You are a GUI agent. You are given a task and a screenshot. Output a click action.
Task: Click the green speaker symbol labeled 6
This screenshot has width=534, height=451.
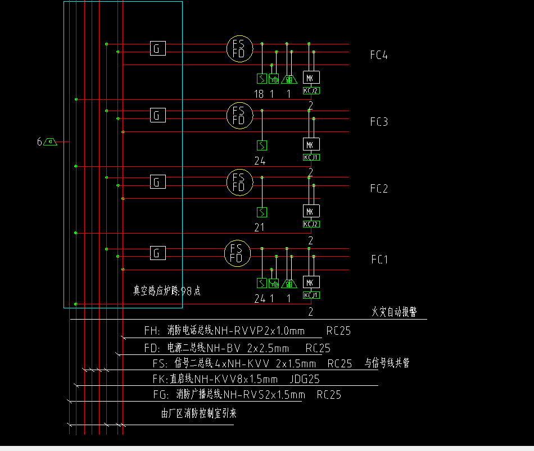point(51,142)
